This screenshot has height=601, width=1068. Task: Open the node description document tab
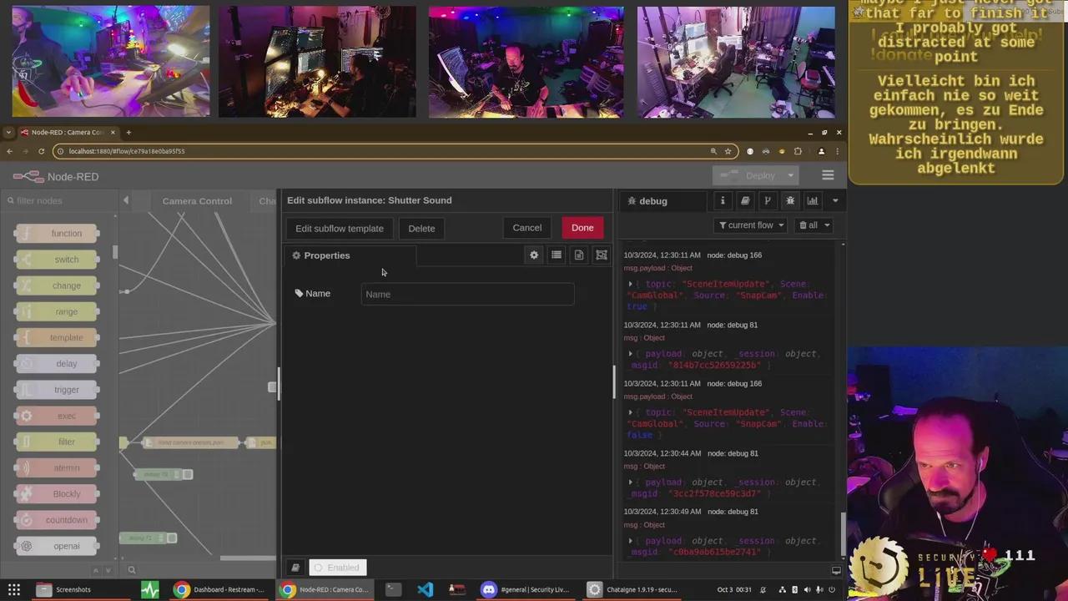(579, 255)
